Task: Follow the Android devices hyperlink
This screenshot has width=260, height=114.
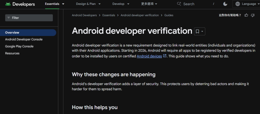Action: pyautogui.click(x=149, y=56)
